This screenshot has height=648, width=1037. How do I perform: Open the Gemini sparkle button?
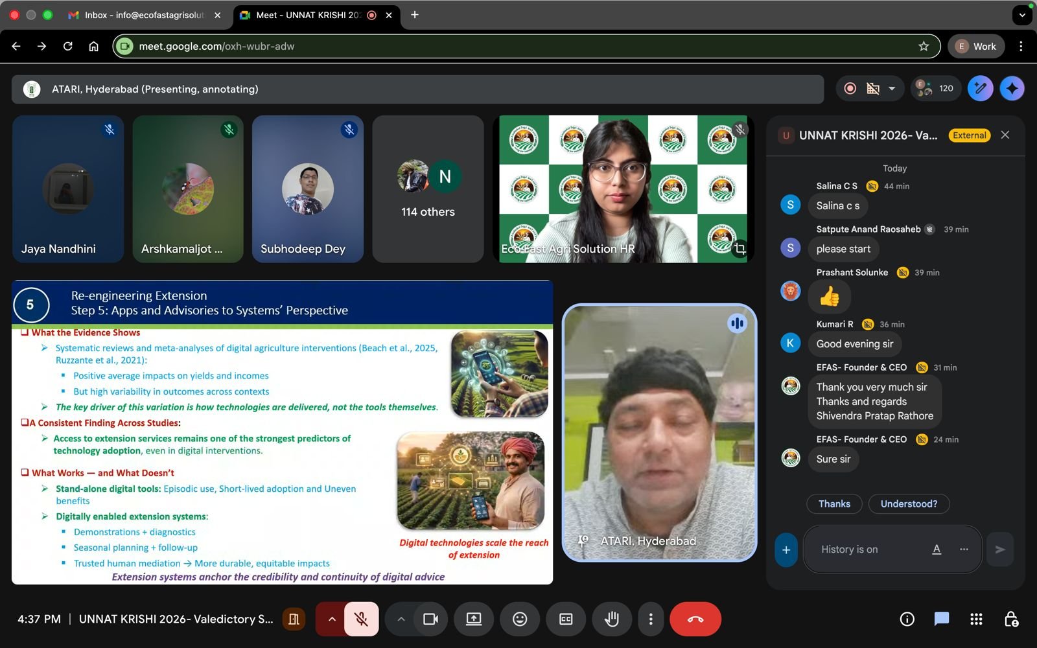(1012, 89)
